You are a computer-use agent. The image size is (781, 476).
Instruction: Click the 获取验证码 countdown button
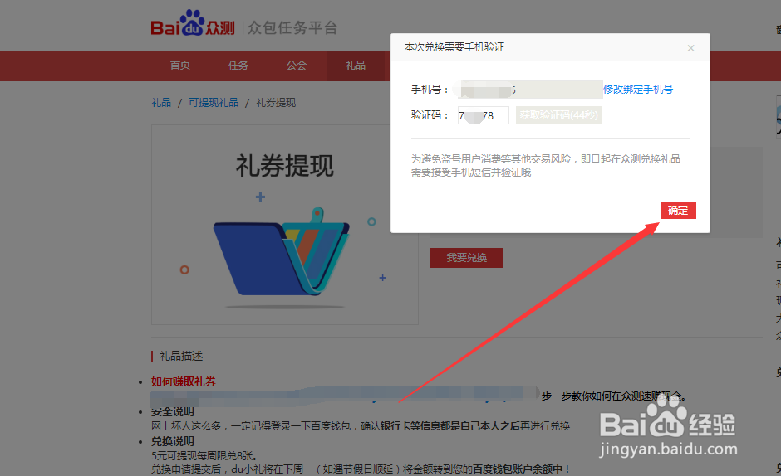(559, 115)
